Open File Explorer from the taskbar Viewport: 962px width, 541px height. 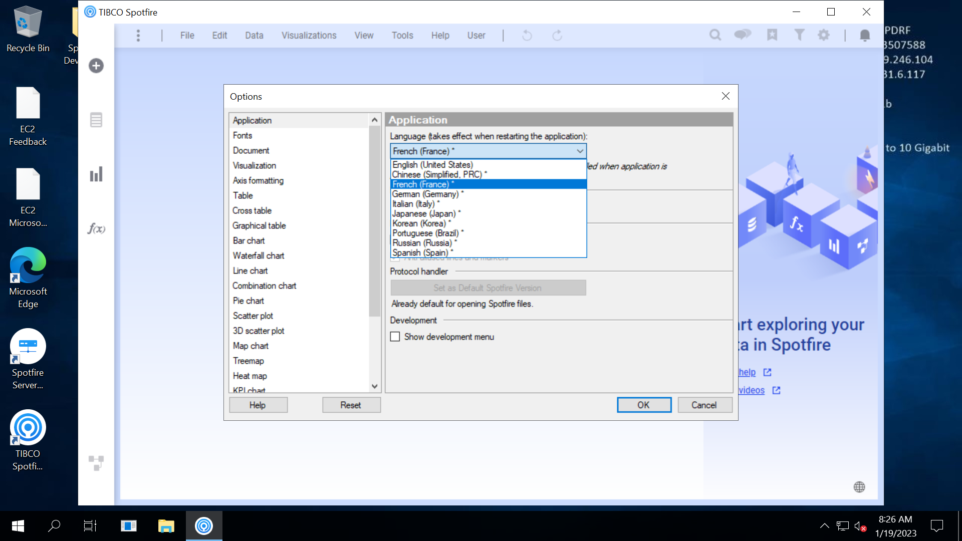pyautogui.click(x=166, y=526)
